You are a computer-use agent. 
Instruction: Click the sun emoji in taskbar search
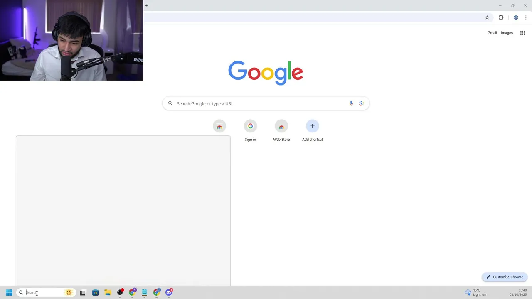click(69, 292)
